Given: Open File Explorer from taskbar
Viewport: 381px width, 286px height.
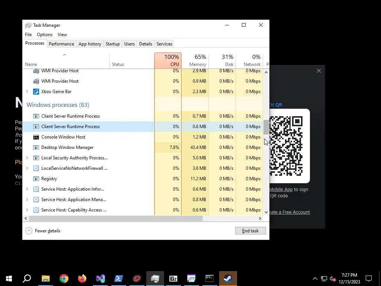Looking at the screenshot, I should (45, 279).
